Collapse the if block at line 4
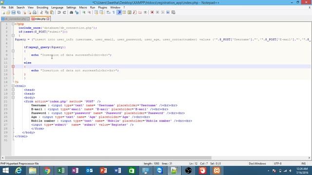The width and height of the screenshot is (312, 175). pyautogui.click(x=13, y=35)
